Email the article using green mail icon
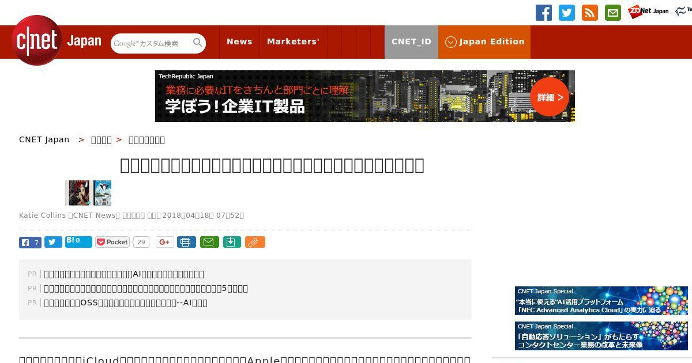 point(209,242)
